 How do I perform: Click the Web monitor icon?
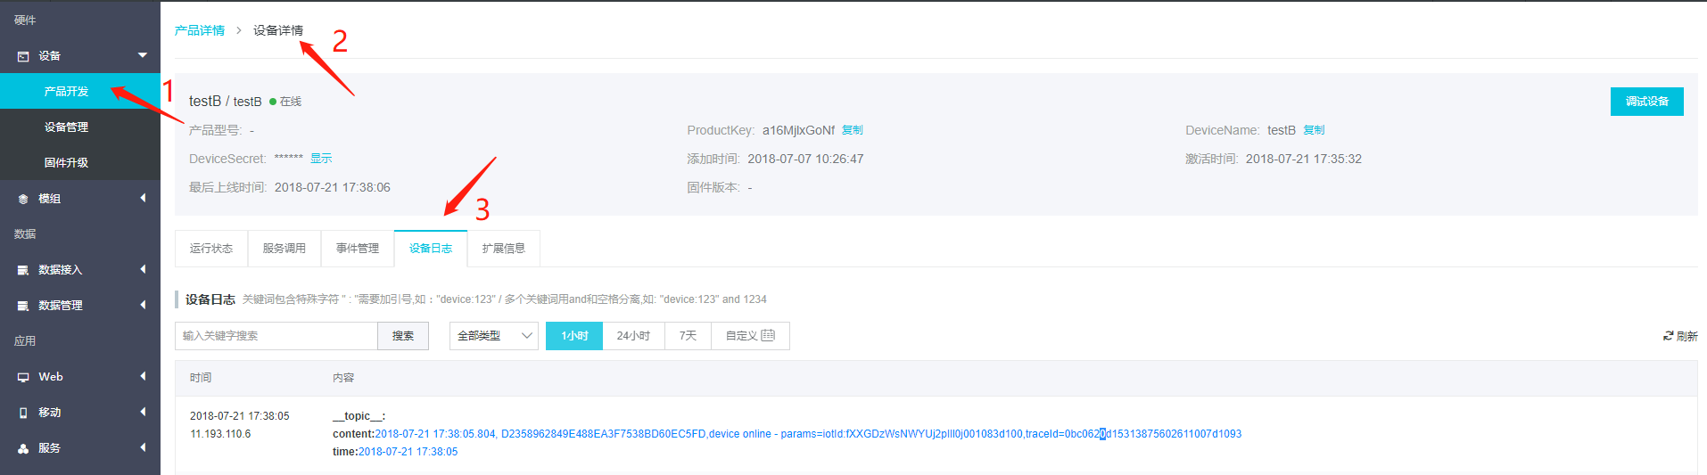[23, 377]
